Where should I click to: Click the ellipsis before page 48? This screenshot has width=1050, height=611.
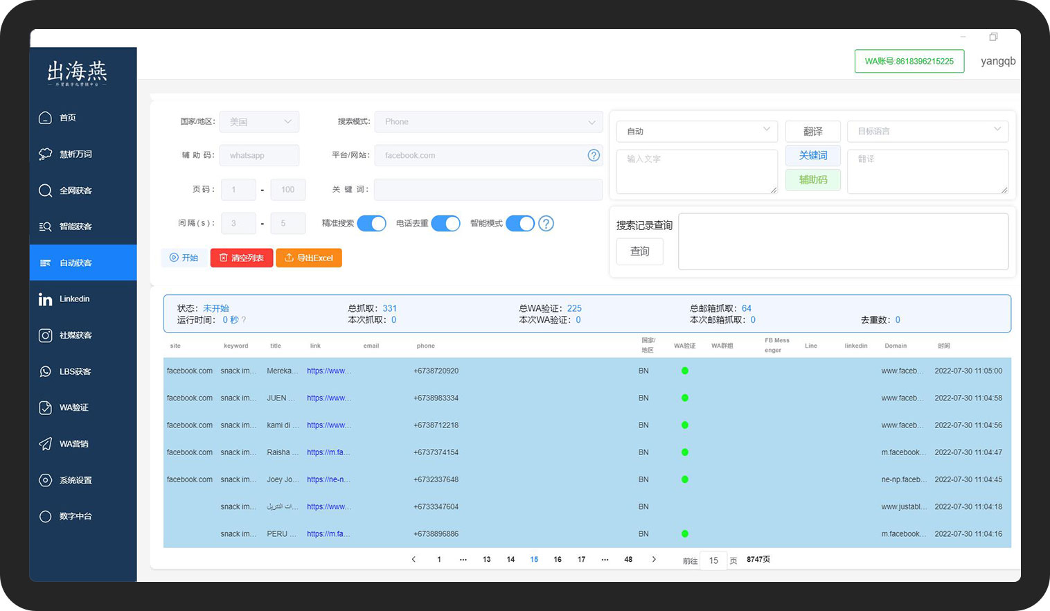pos(605,560)
